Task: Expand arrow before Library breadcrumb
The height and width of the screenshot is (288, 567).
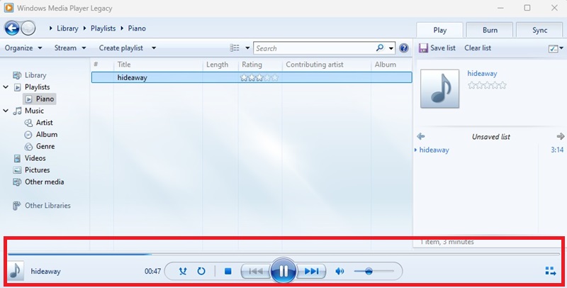Action: [x=50, y=28]
